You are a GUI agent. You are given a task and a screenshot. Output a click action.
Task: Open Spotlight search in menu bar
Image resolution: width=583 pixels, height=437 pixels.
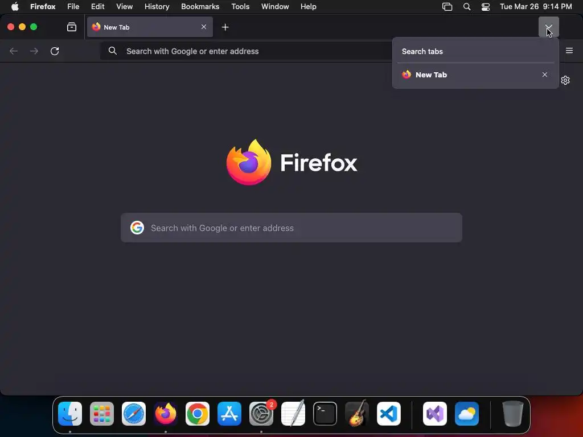pos(467,7)
